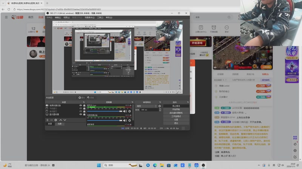
Task: Open Microsoft Edge from the taskbar
Action: pos(155,165)
